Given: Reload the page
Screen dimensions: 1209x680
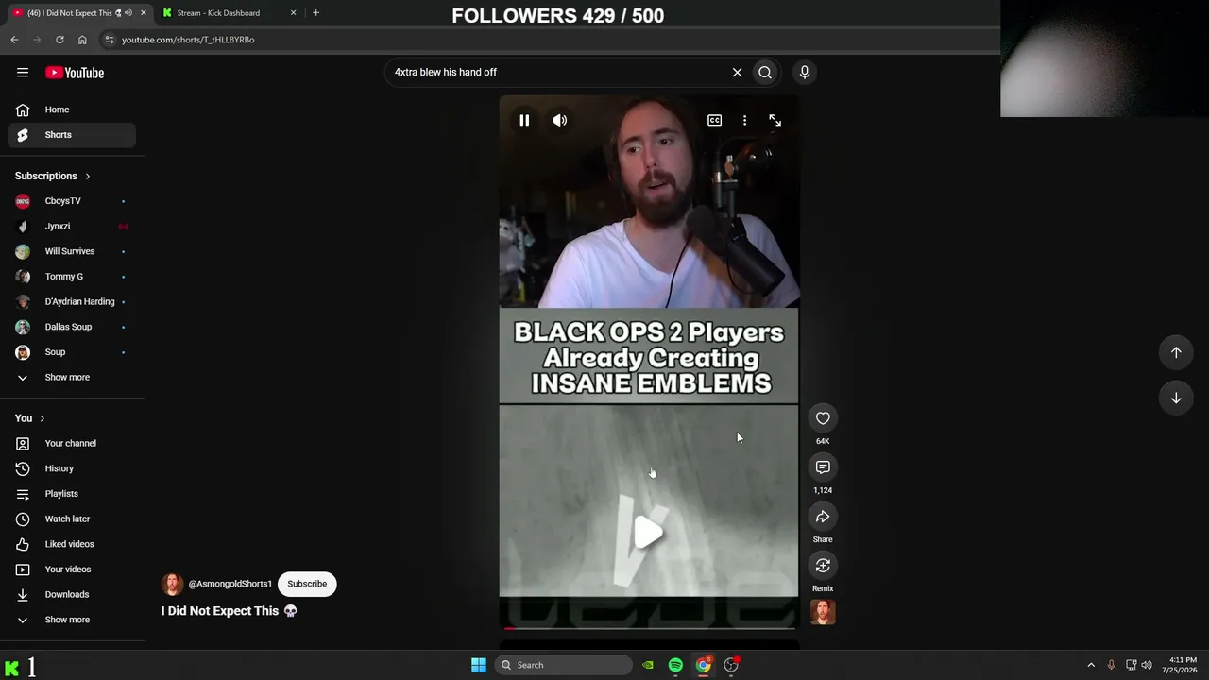Looking at the screenshot, I should coord(60,40).
